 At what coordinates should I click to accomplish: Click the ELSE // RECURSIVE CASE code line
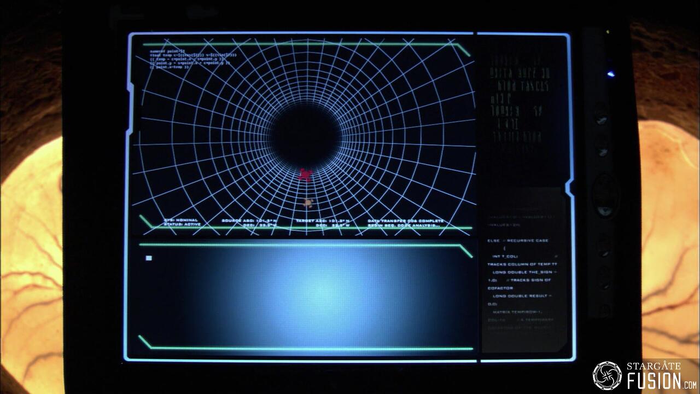[x=518, y=240]
